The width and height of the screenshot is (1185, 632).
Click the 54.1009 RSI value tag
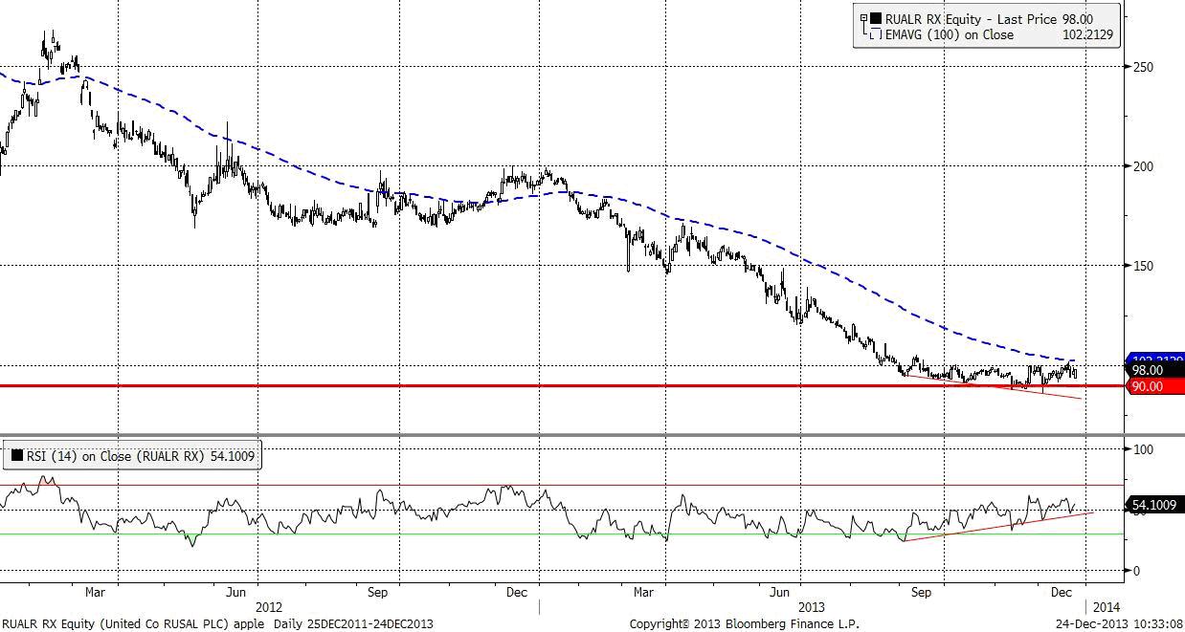pyautogui.click(x=1153, y=505)
